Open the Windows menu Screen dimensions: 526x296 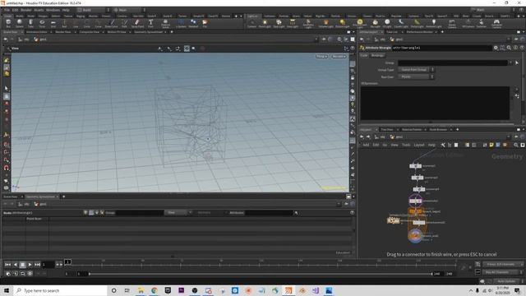(x=53, y=10)
